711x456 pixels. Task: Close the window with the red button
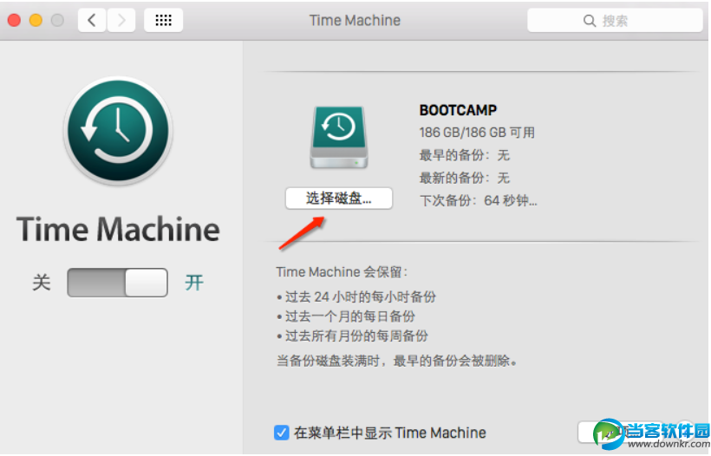[x=15, y=21]
